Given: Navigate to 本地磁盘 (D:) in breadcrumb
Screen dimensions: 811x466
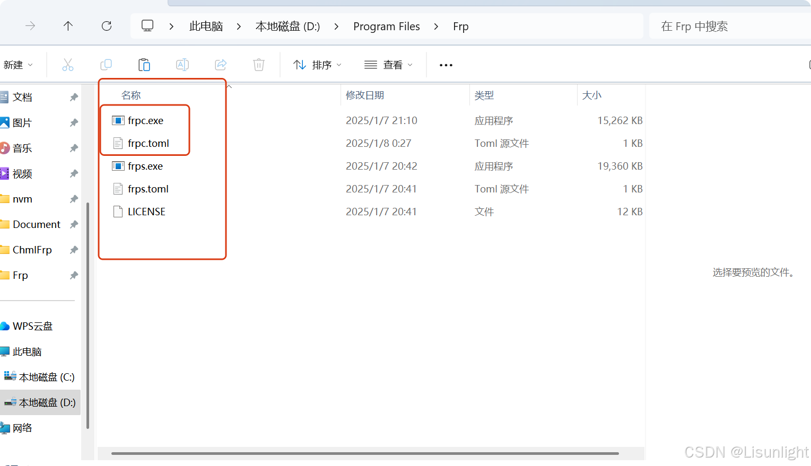Looking at the screenshot, I should coord(287,27).
